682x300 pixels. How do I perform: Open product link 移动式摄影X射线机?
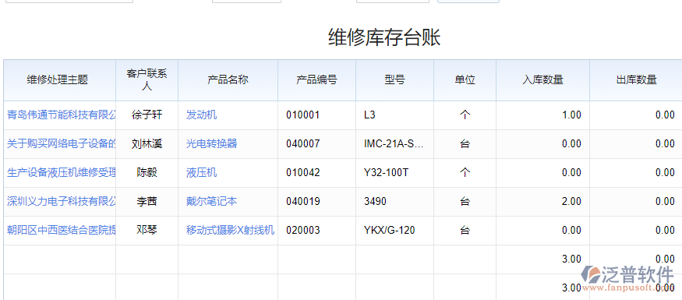pos(230,230)
